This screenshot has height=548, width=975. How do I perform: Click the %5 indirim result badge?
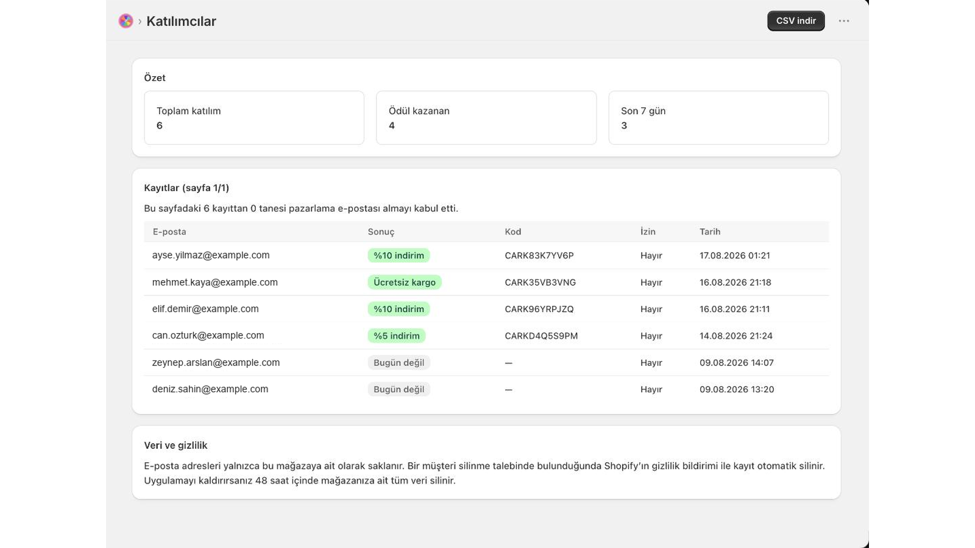tap(397, 335)
